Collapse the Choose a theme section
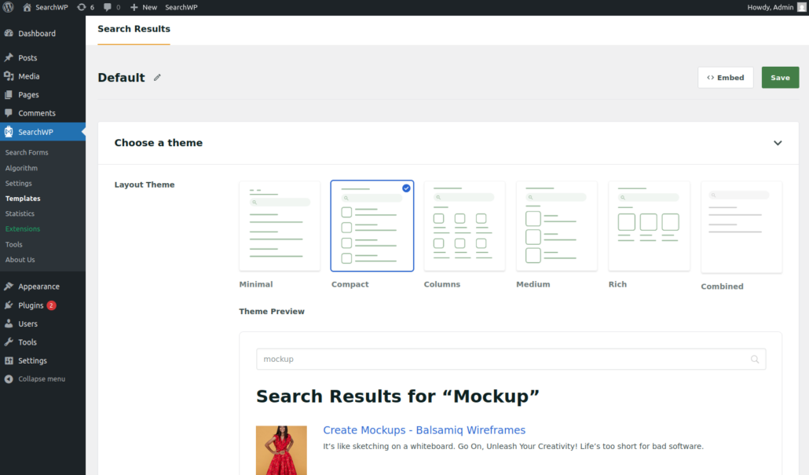This screenshot has height=475, width=809. click(x=778, y=143)
